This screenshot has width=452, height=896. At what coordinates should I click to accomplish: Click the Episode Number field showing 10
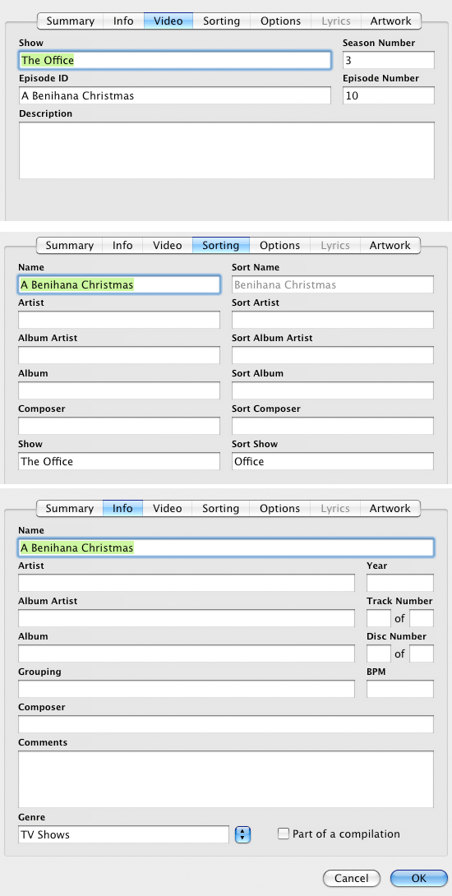pyautogui.click(x=389, y=95)
